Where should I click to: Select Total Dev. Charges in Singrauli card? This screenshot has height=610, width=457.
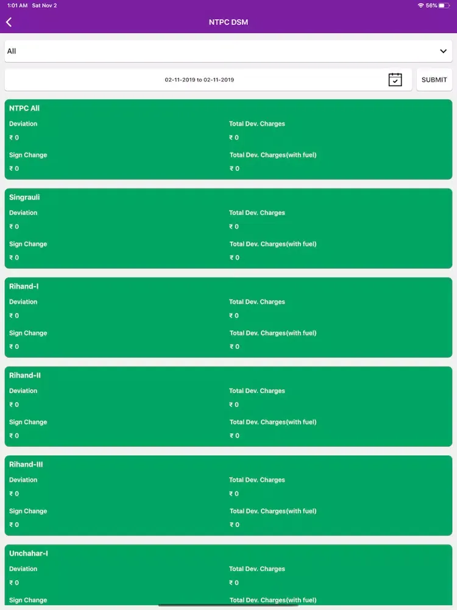[x=257, y=213]
